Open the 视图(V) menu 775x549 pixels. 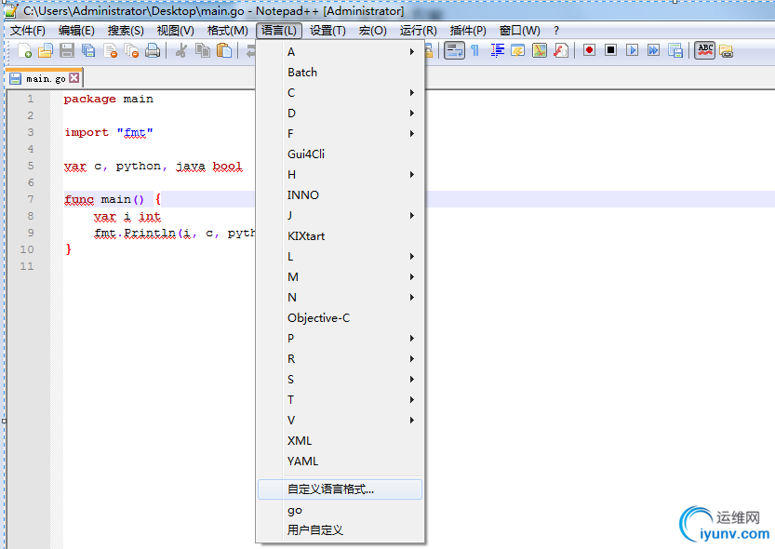click(176, 31)
